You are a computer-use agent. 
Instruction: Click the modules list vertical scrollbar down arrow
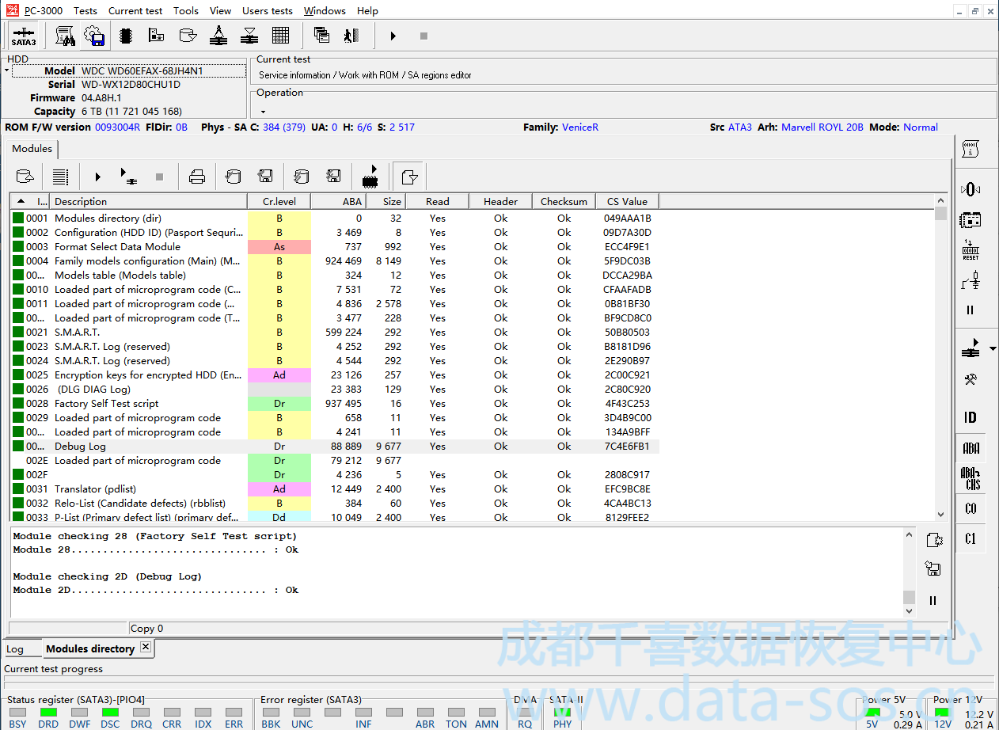pos(940,515)
